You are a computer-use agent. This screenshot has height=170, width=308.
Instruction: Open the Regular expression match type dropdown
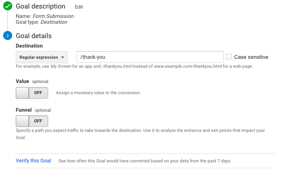(41, 57)
